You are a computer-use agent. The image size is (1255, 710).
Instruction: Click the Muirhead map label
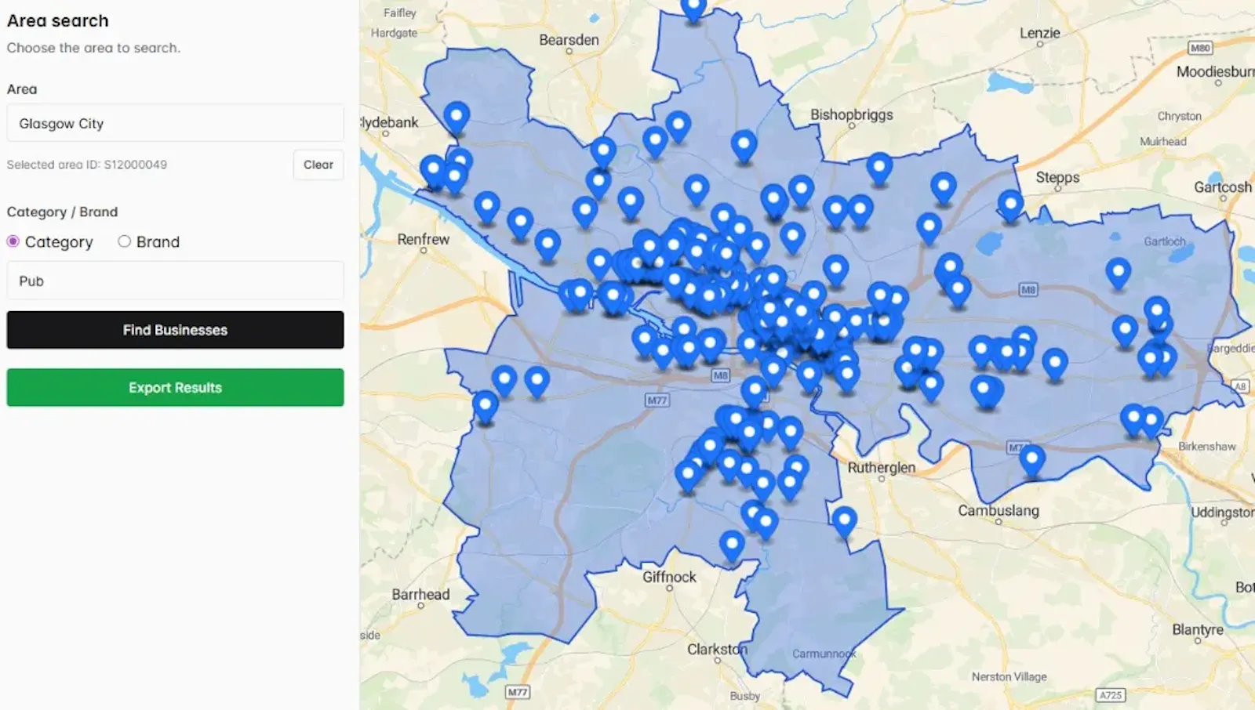click(x=1162, y=141)
